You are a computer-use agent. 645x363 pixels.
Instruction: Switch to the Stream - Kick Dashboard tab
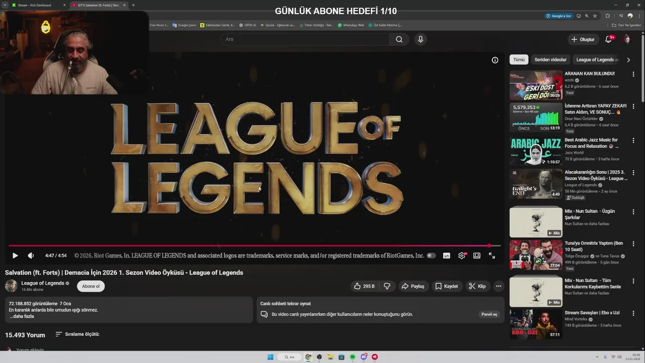point(38,5)
